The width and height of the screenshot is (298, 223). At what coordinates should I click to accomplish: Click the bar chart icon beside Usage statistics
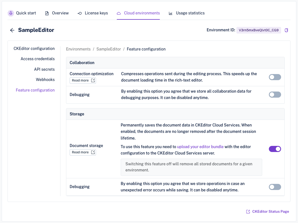point(171,13)
